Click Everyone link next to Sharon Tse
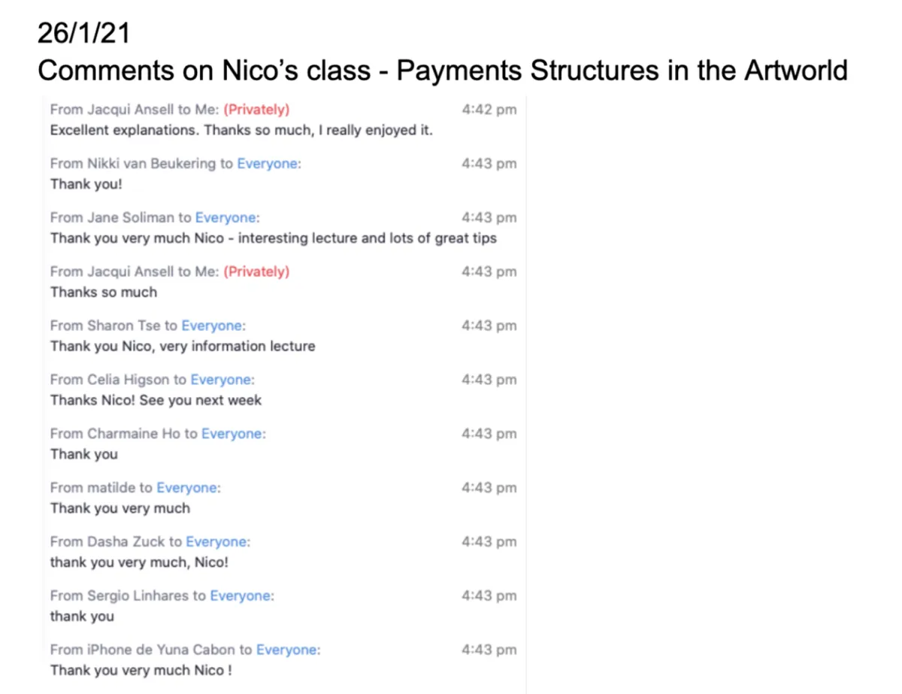Screen dimensions: 902x694 [213, 326]
